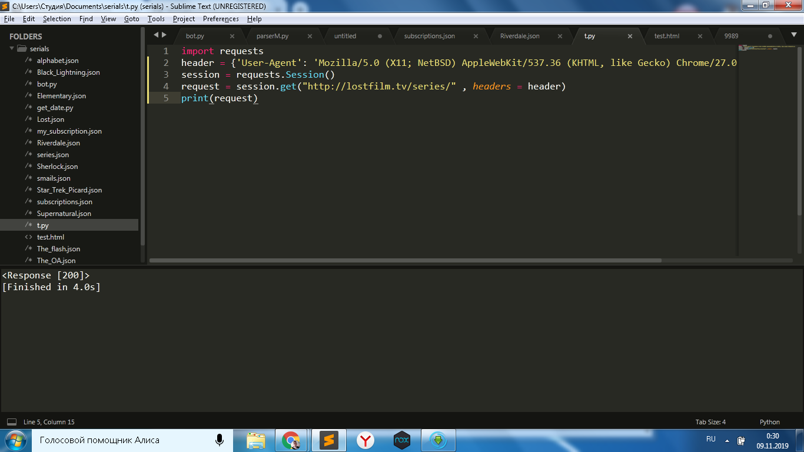Change Python syntax in status bar
The width and height of the screenshot is (804, 452).
tap(769, 422)
